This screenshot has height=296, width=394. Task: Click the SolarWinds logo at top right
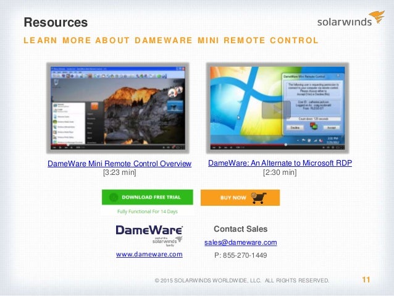(x=351, y=19)
